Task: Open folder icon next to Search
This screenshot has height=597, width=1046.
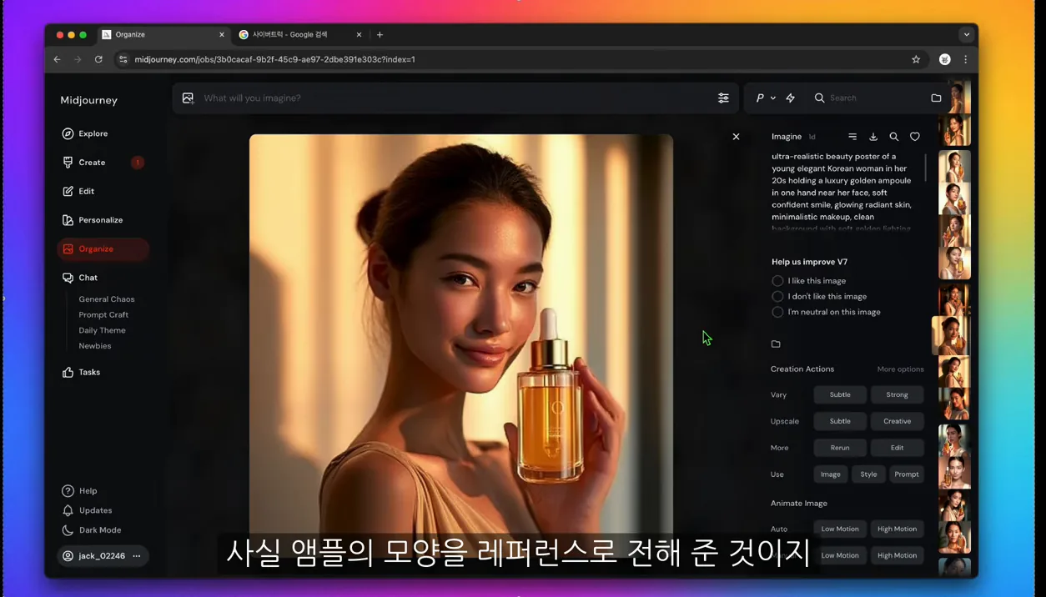Action: (x=936, y=98)
